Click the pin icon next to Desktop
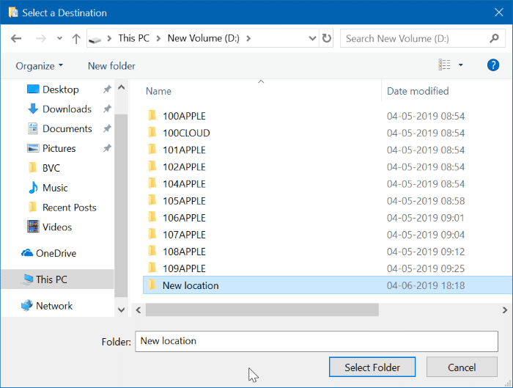The image size is (513, 388). (x=107, y=89)
